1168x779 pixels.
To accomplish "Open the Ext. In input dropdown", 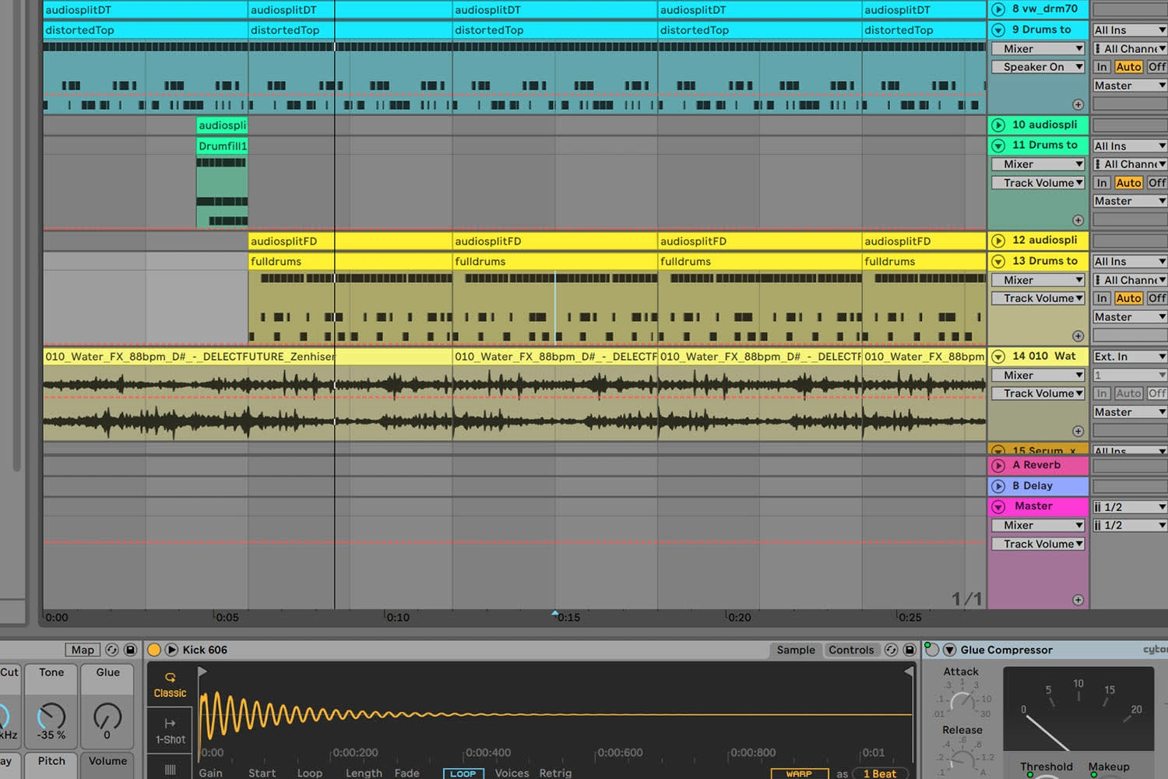I will pos(1129,357).
